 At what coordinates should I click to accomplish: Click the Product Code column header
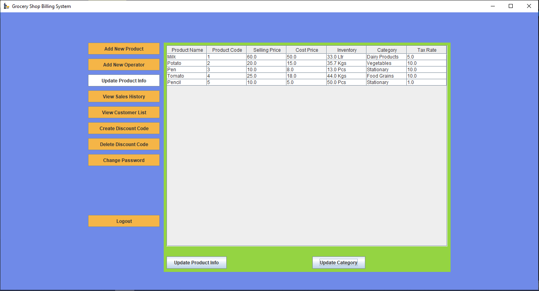227,50
